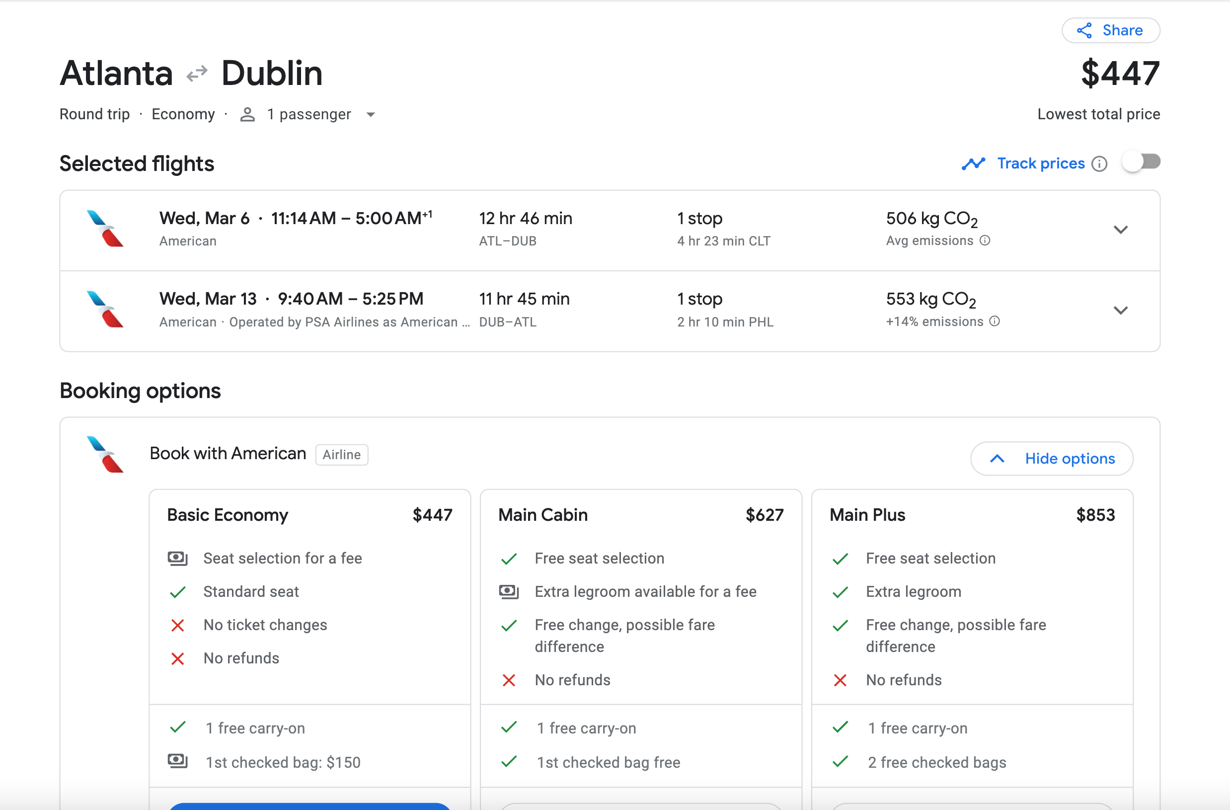Click the Share button
Screen dimensions: 1230x810
pos(1110,30)
